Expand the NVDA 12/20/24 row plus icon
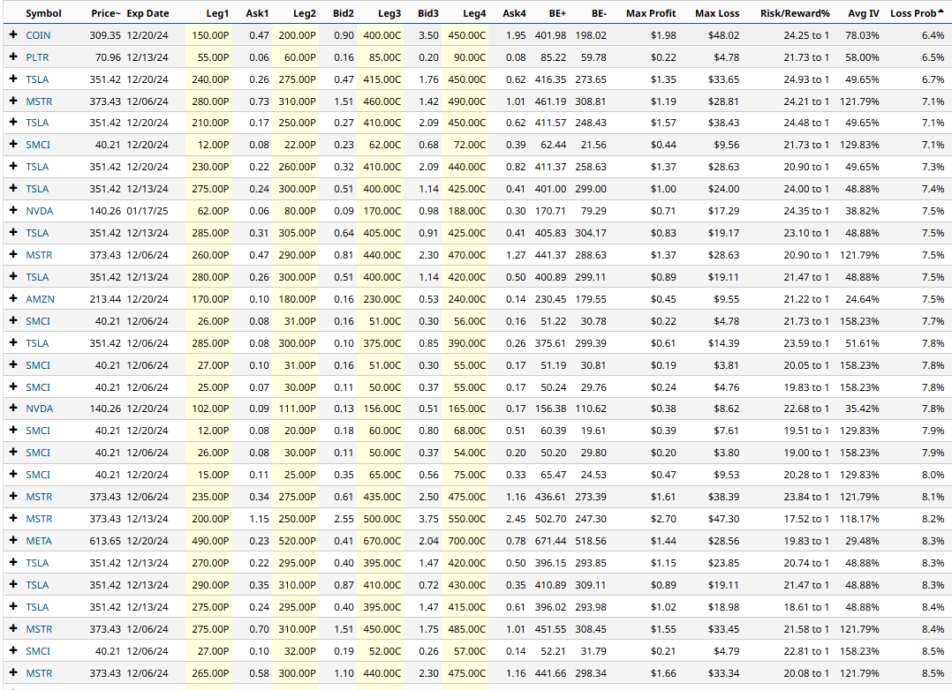952x690 pixels. click(13, 409)
